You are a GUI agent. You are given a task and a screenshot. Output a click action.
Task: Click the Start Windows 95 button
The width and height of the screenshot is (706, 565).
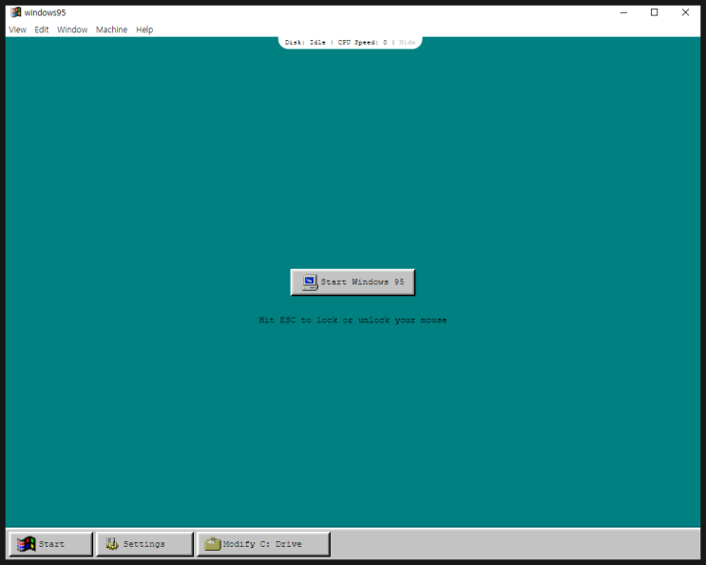point(353,282)
